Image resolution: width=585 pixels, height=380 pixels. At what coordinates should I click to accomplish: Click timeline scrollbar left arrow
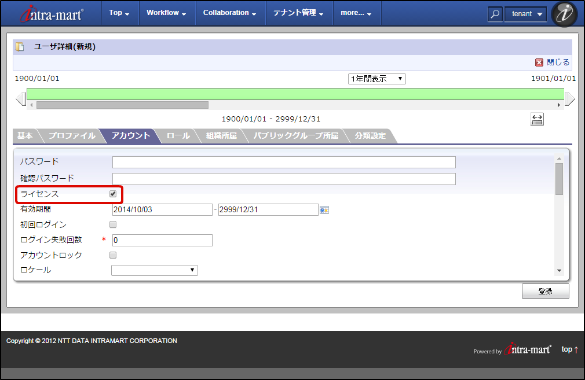click(x=31, y=105)
